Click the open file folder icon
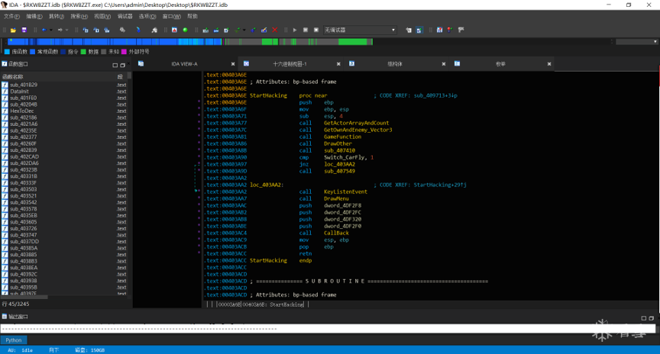This screenshot has height=354, width=660. [15, 31]
